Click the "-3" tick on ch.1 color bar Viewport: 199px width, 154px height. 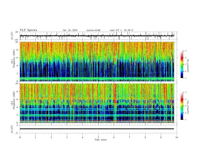click(185, 51)
